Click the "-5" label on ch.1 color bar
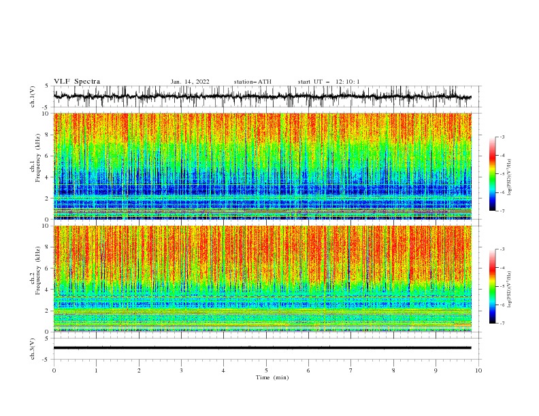539x416 pixels. coord(502,174)
